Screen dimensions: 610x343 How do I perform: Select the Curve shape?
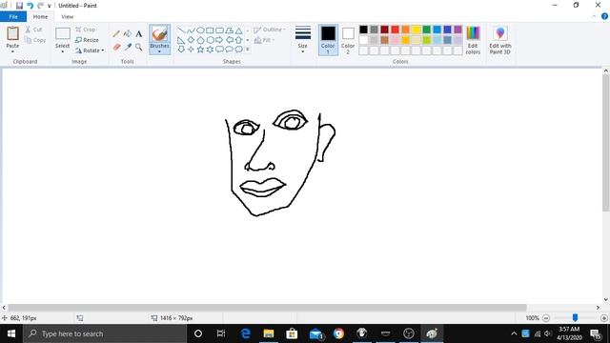[191, 30]
